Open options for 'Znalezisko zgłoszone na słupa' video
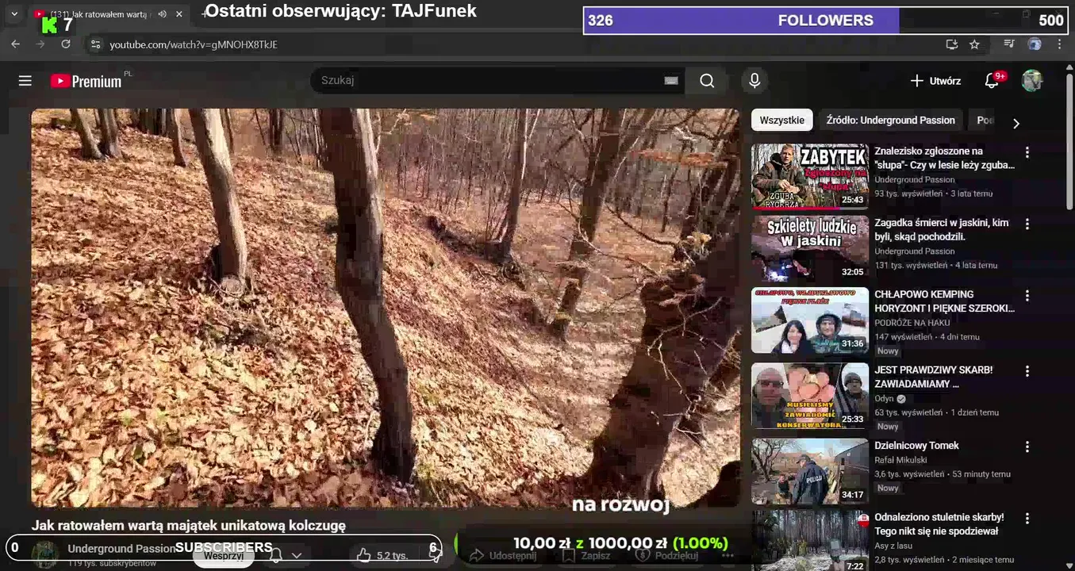 click(1027, 152)
